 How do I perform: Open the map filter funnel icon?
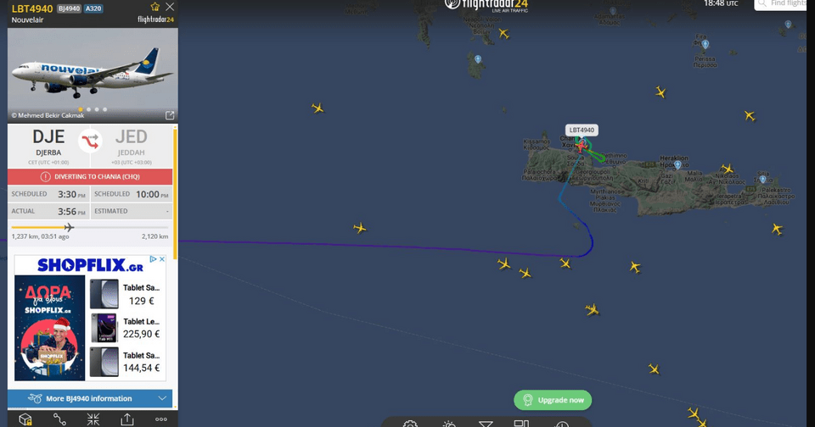click(486, 424)
